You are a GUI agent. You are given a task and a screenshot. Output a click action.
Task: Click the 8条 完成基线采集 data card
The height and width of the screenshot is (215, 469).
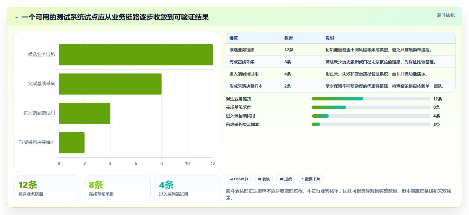tap(117, 188)
